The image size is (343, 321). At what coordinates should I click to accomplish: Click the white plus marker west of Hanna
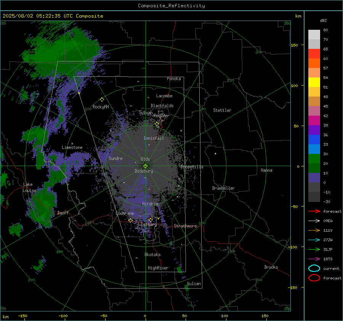coord(215,153)
